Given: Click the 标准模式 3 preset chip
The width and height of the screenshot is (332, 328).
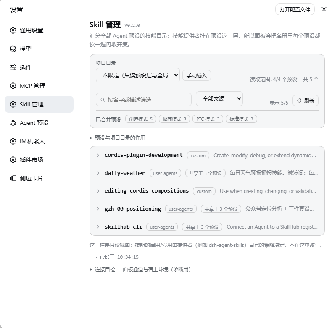Looking at the screenshot, I should 241,119.
